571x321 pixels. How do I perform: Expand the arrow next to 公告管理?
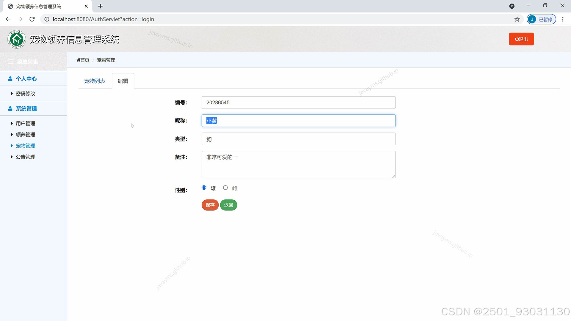click(x=12, y=157)
